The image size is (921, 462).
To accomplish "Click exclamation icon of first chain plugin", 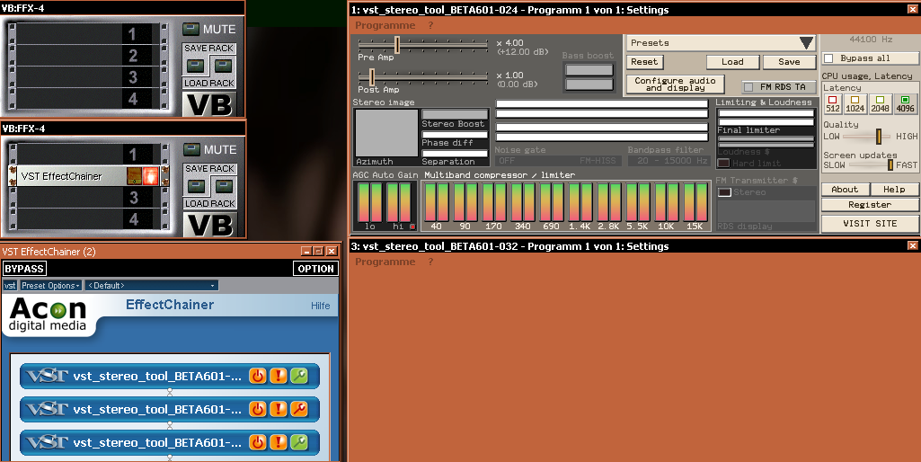I will click(x=278, y=376).
